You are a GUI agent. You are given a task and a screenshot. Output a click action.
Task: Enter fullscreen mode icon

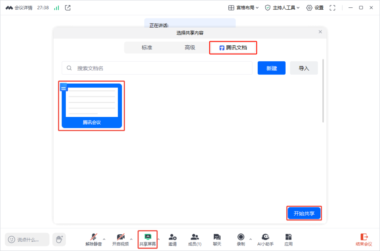[x=332, y=8]
